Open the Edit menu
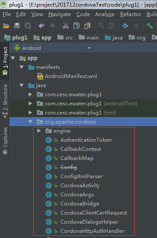This screenshot has height=238, width=157. click(21, 14)
